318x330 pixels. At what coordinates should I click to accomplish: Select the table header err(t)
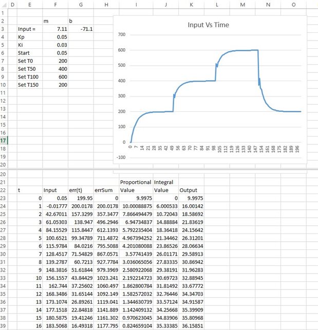81,190
